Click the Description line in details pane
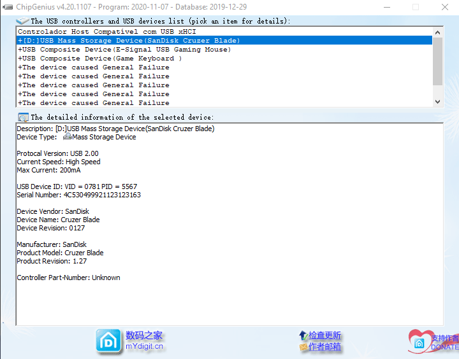This screenshot has height=359, width=459. click(115, 129)
